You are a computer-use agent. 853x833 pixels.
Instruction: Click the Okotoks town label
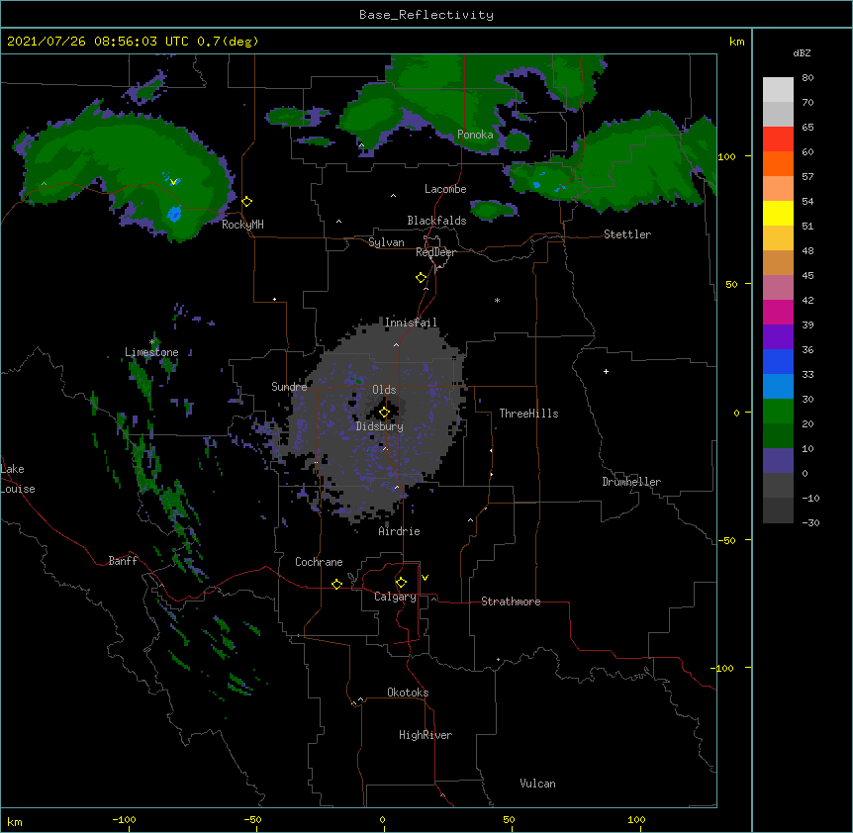pos(408,693)
